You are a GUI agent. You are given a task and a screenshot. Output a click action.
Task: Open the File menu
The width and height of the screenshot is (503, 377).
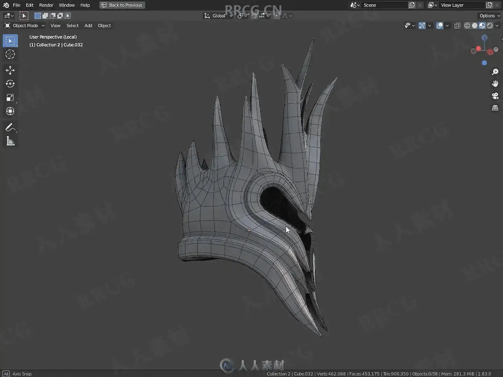16,5
